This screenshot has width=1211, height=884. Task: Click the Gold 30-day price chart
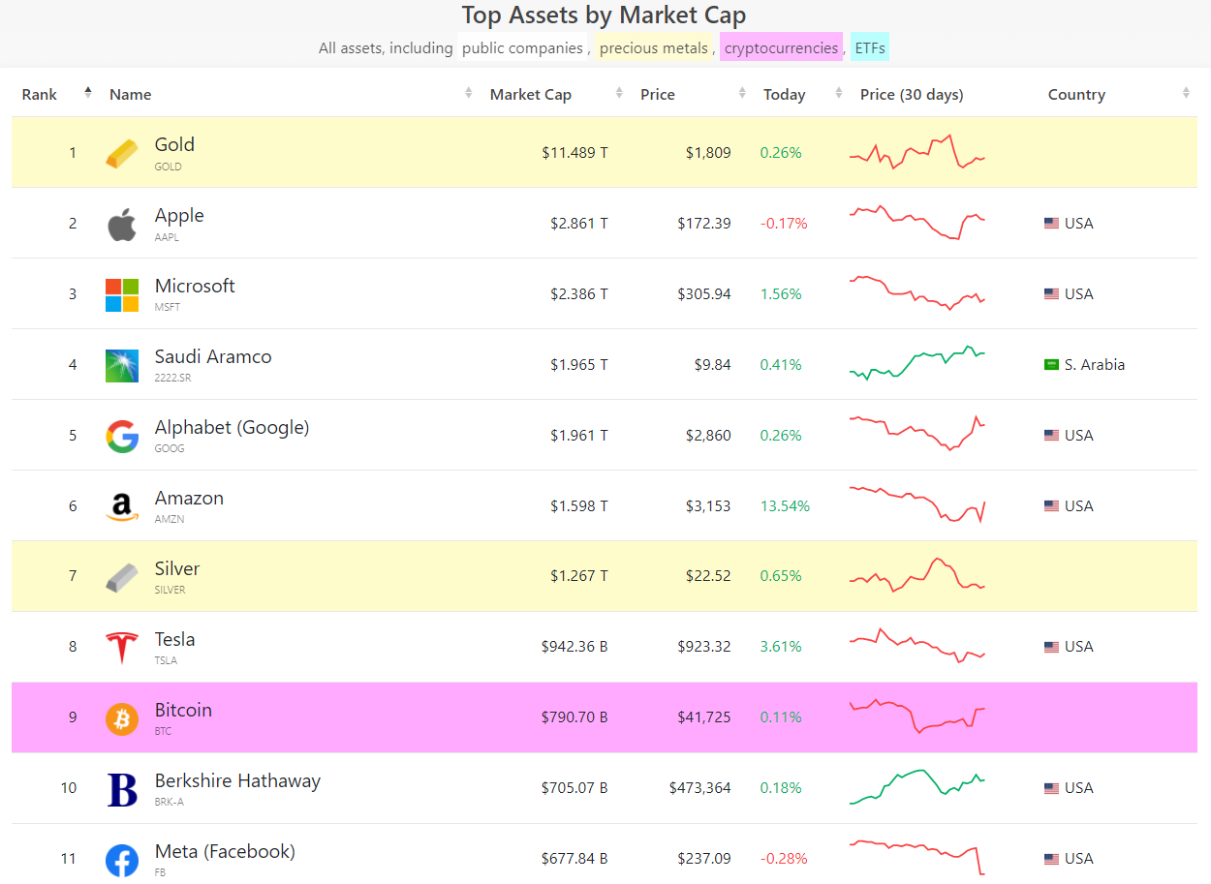coord(917,152)
